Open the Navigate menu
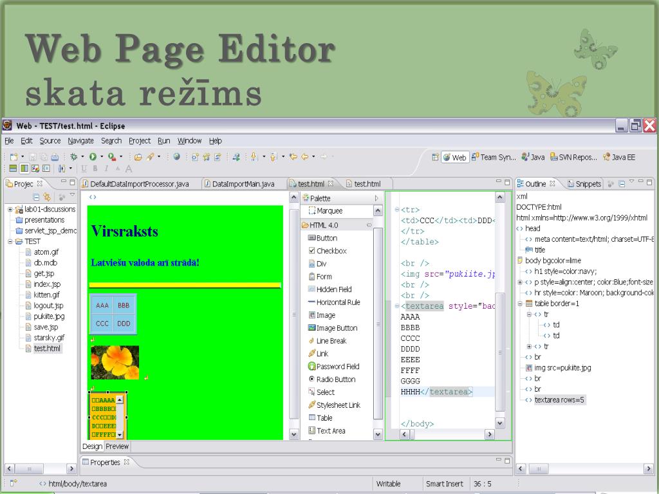The height and width of the screenshot is (494, 659). coord(80,141)
